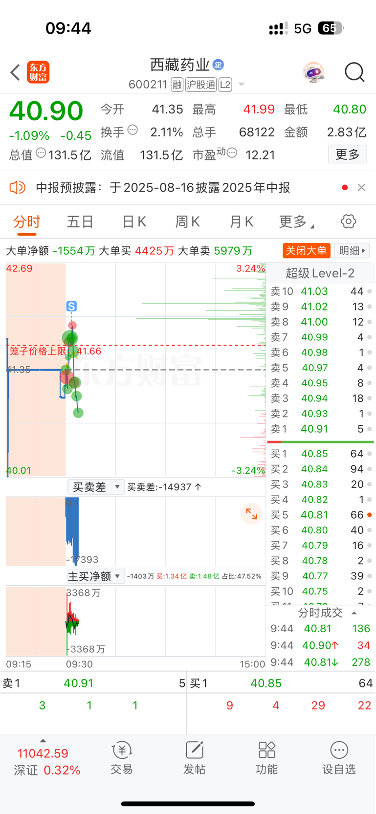Dismiss the announcement with the X
This screenshot has width=376, height=814.
click(361, 187)
